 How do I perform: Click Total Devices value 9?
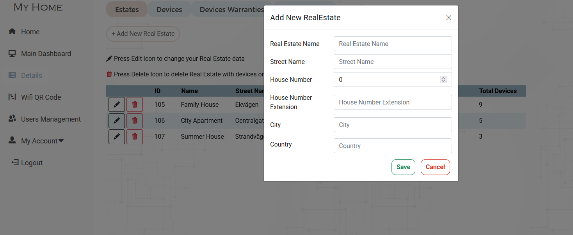(481, 104)
